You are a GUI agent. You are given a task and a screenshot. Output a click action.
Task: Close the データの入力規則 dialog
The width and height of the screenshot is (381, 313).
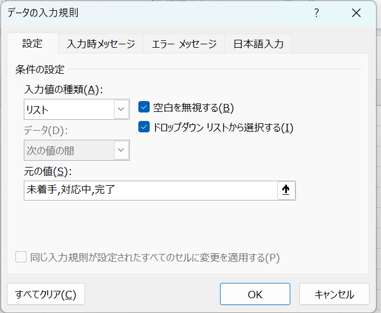point(357,13)
